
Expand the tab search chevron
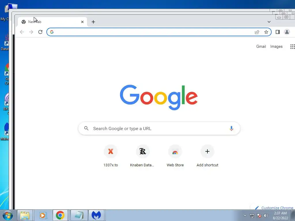269,22
